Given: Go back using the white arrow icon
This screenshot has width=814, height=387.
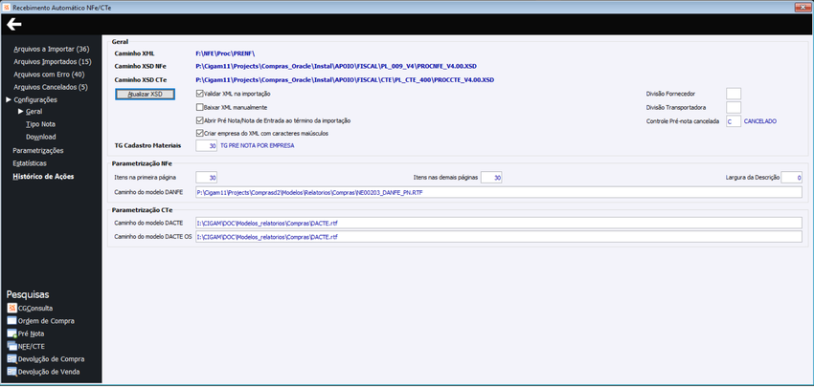Looking at the screenshot, I should [x=14, y=24].
